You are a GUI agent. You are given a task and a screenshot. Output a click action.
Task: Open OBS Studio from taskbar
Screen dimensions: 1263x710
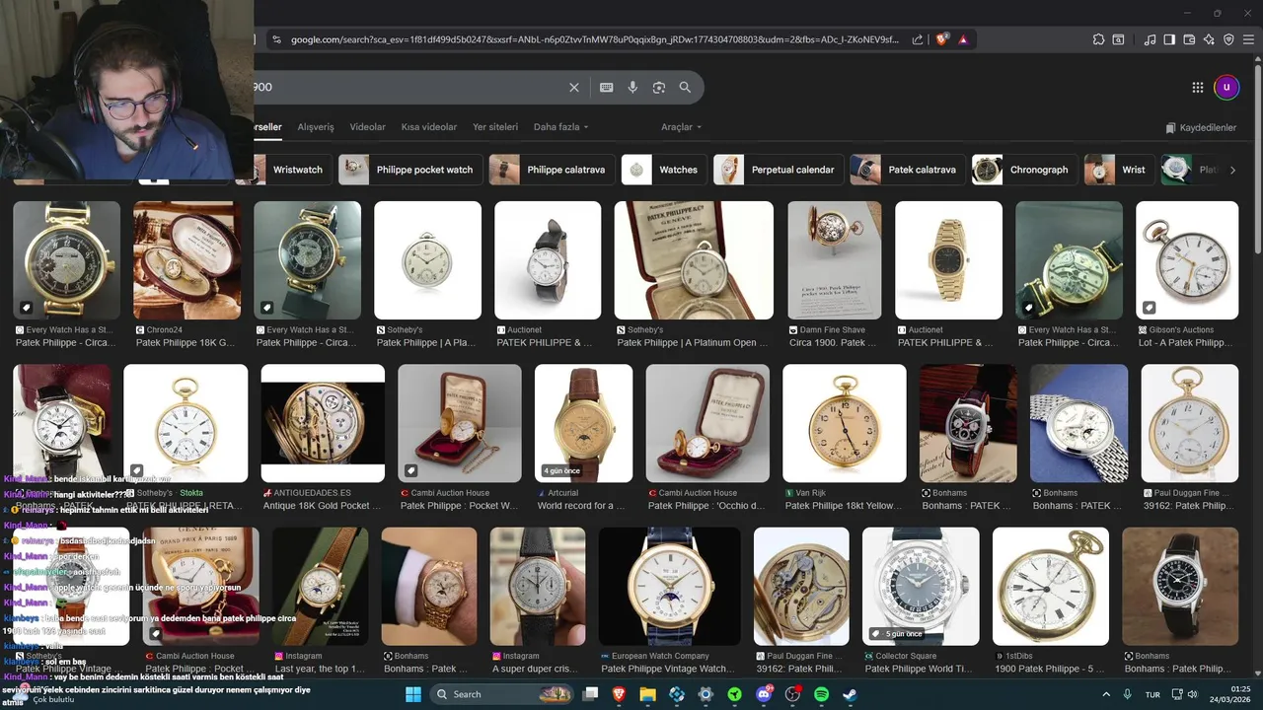pyautogui.click(x=792, y=694)
